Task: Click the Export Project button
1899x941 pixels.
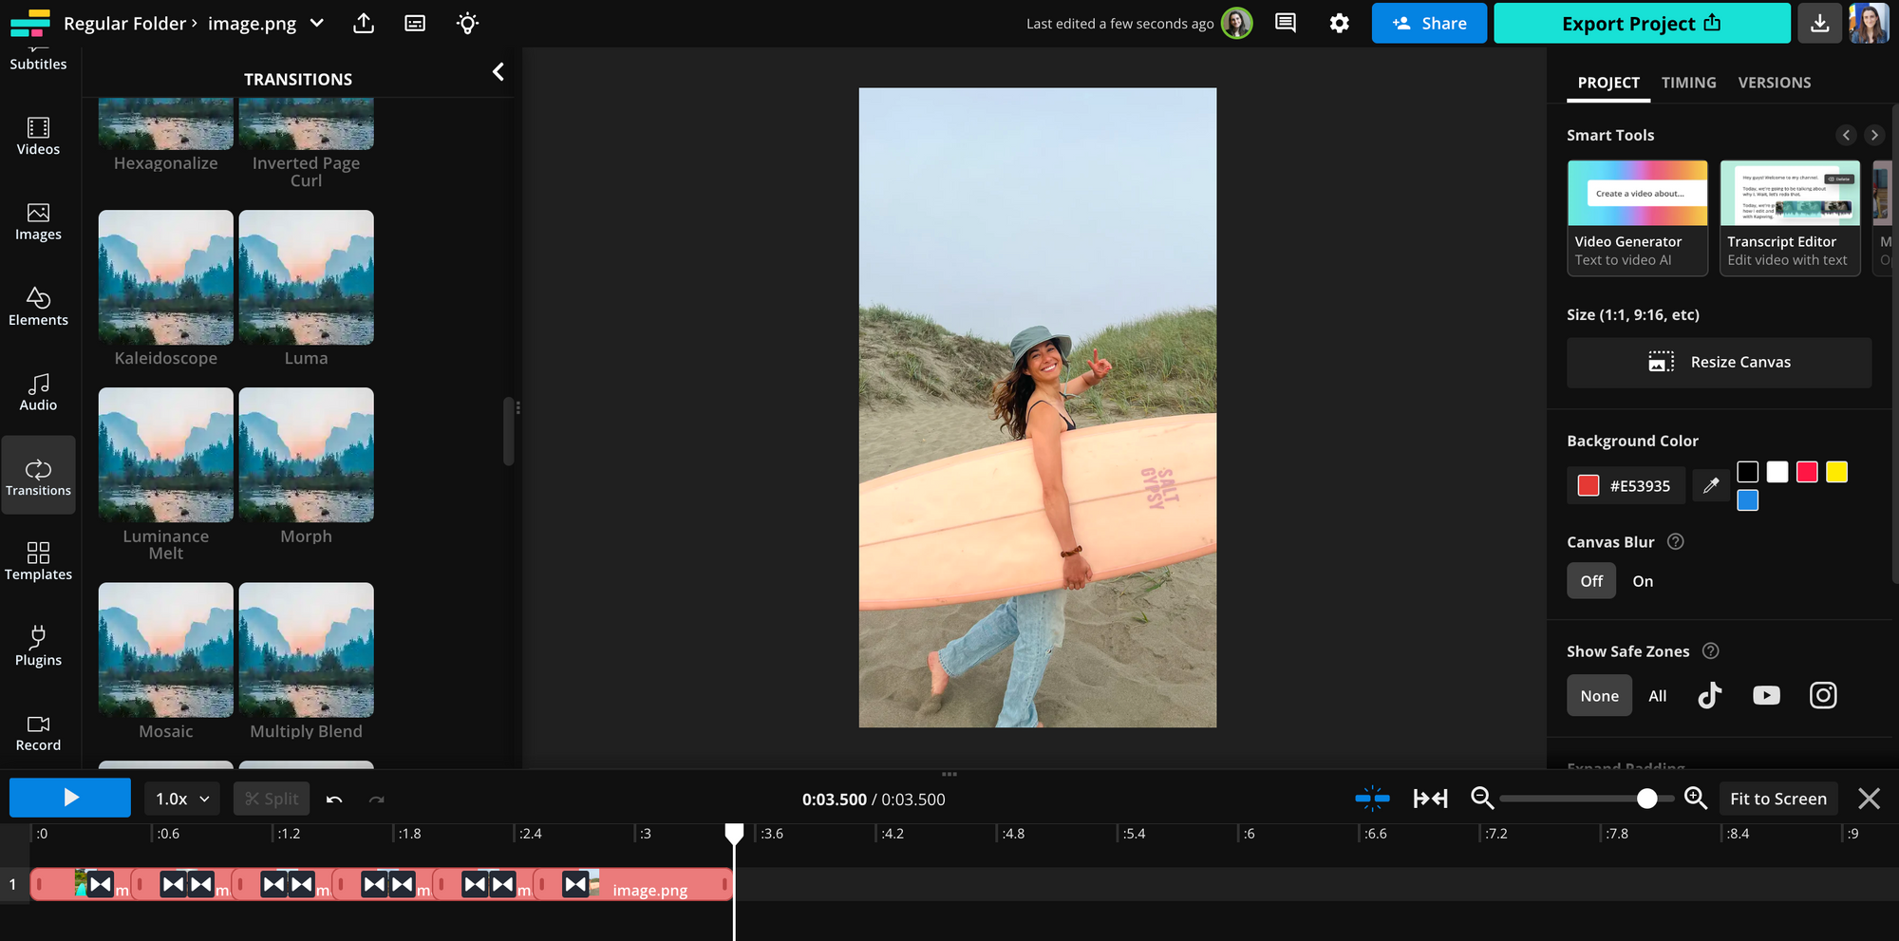Action: coord(1641,24)
